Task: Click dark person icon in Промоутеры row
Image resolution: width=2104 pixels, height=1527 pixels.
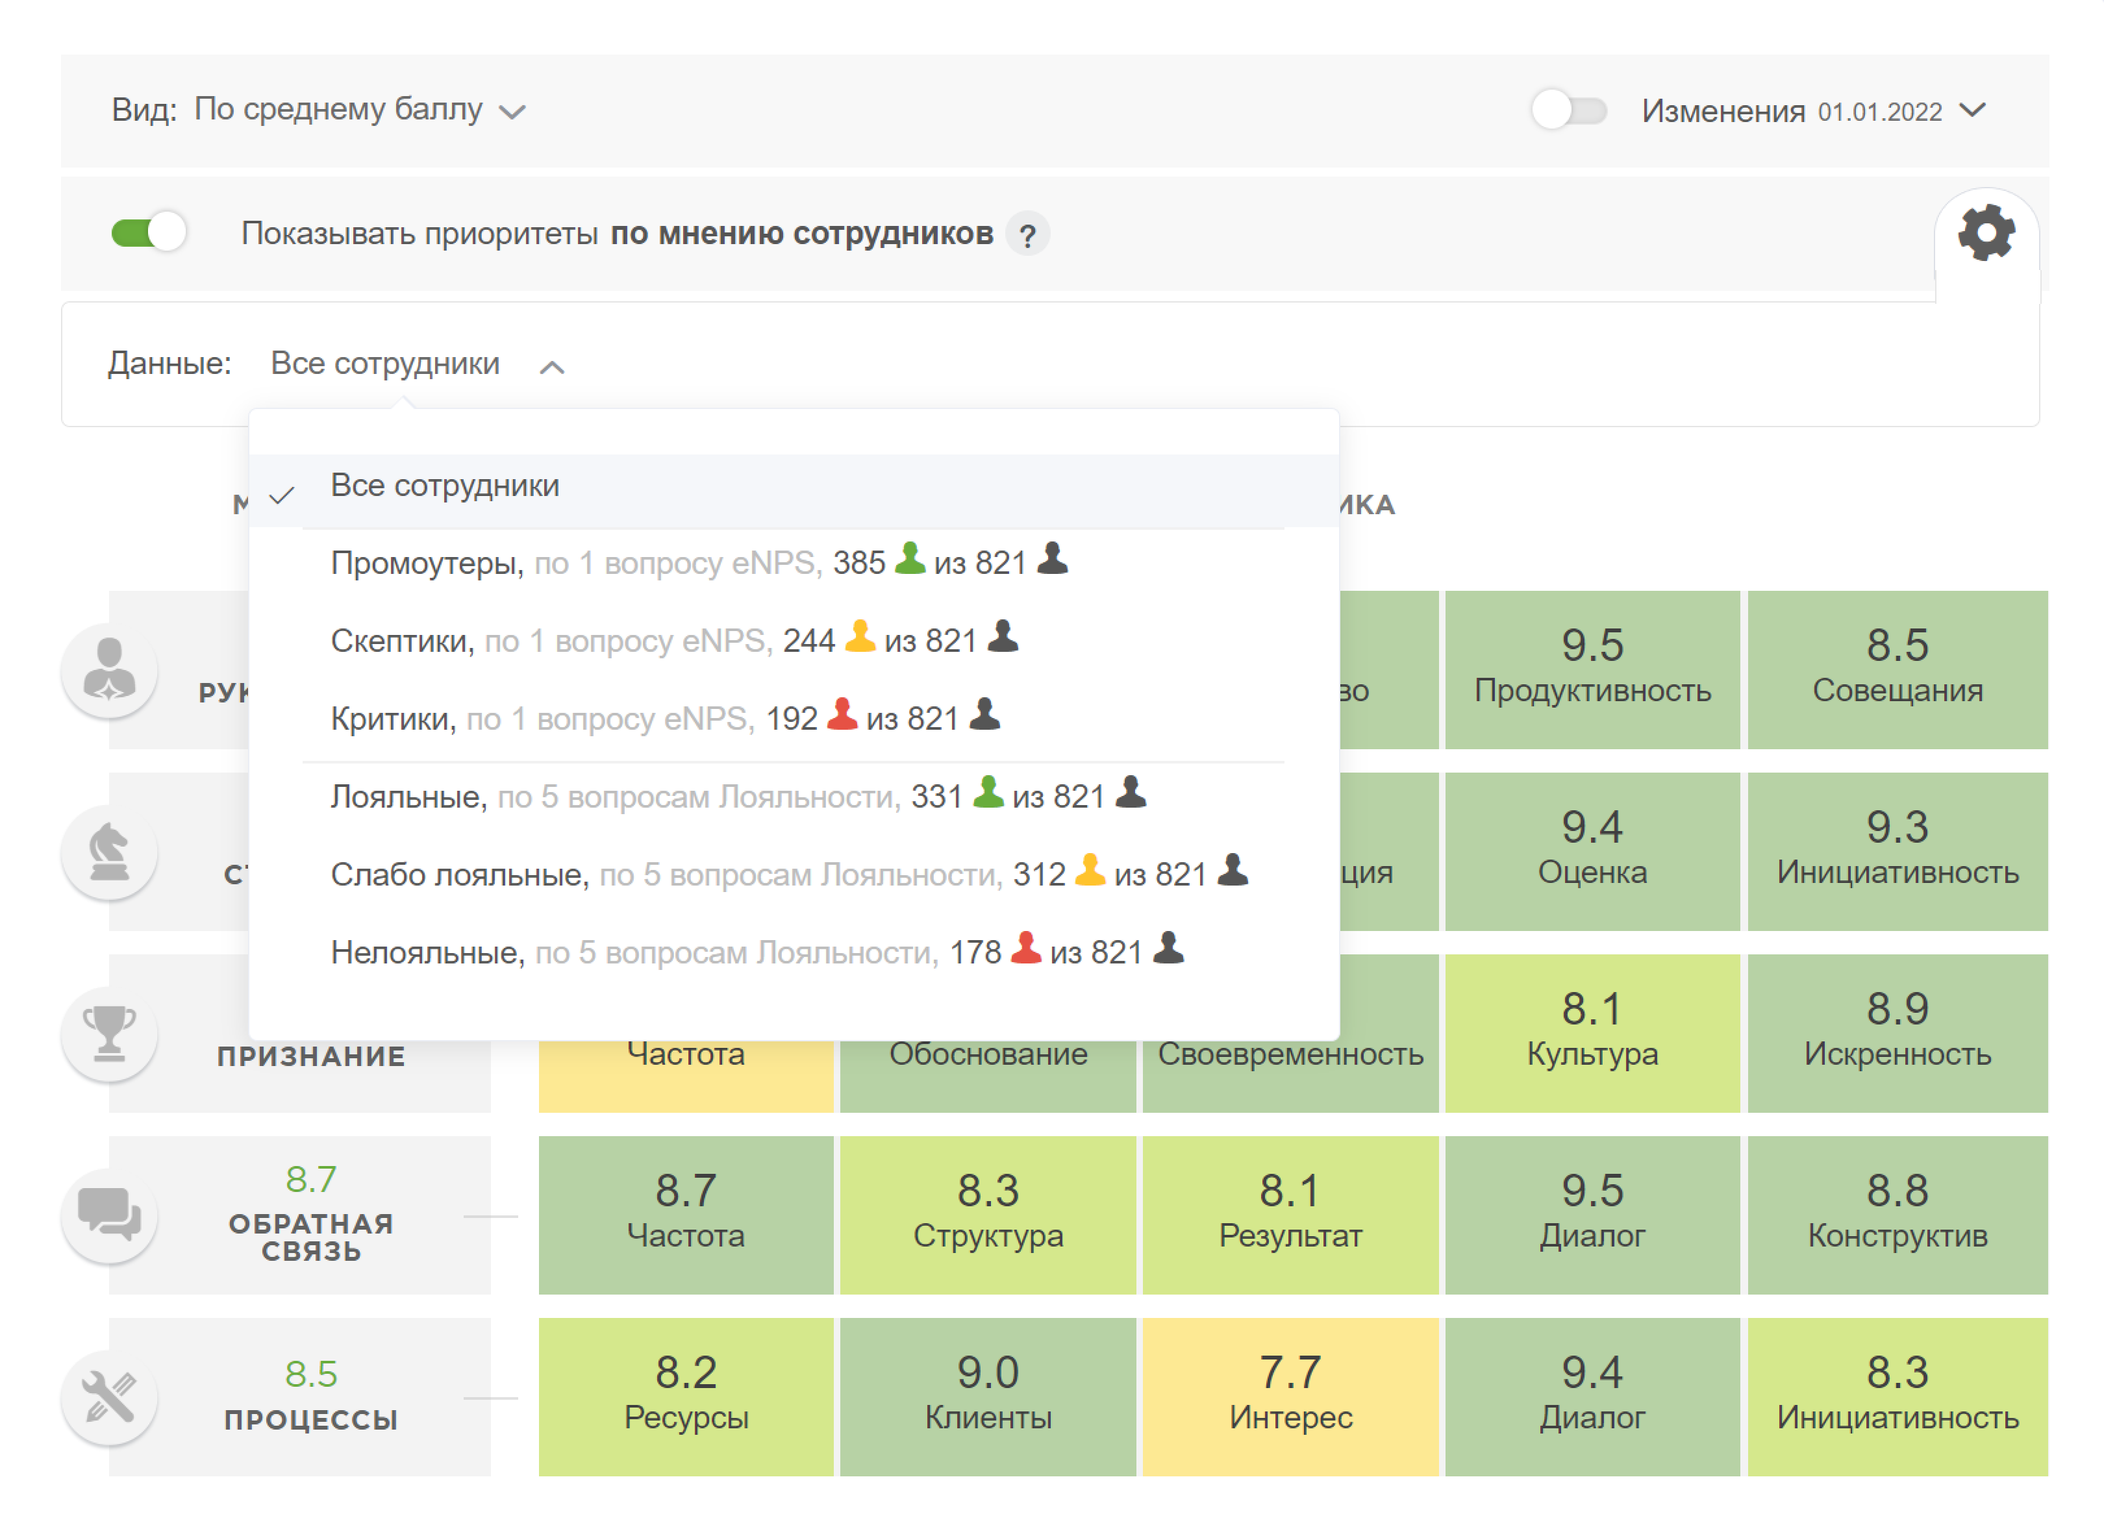Action: pos(1052,558)
